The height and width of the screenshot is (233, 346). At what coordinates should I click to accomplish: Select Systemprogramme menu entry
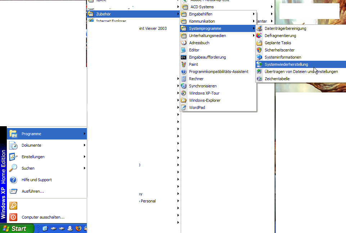coord(218,28)
